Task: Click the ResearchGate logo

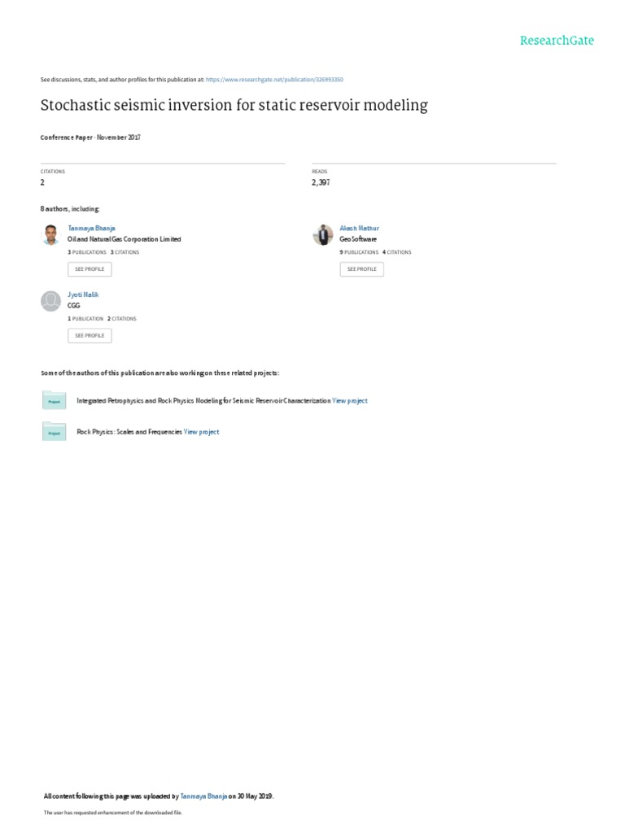Action: click(x=557, y=40)
